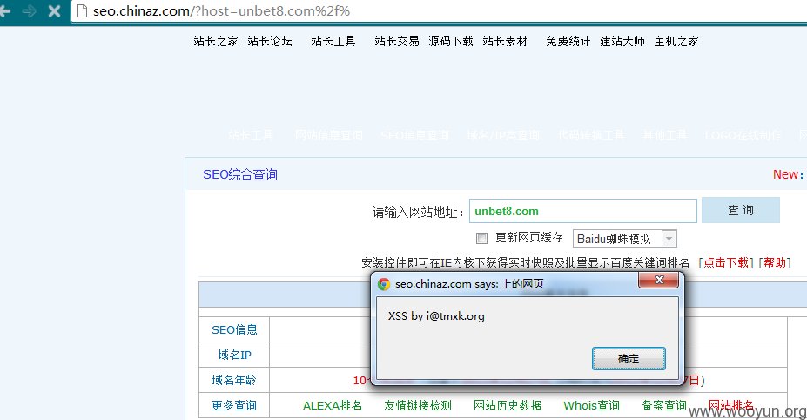Viewport: 807px width, 420px height.
Task: Open the 网站历史数据 link
Action: pyautogui.click(x=508, y=405)
